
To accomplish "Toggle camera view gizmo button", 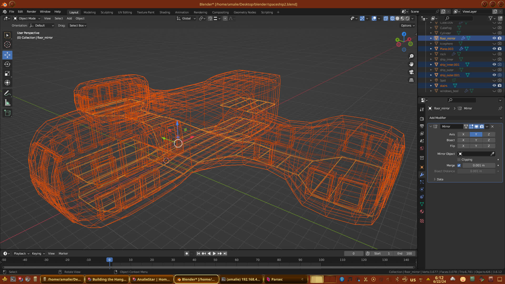I will [x=411, y=72].
